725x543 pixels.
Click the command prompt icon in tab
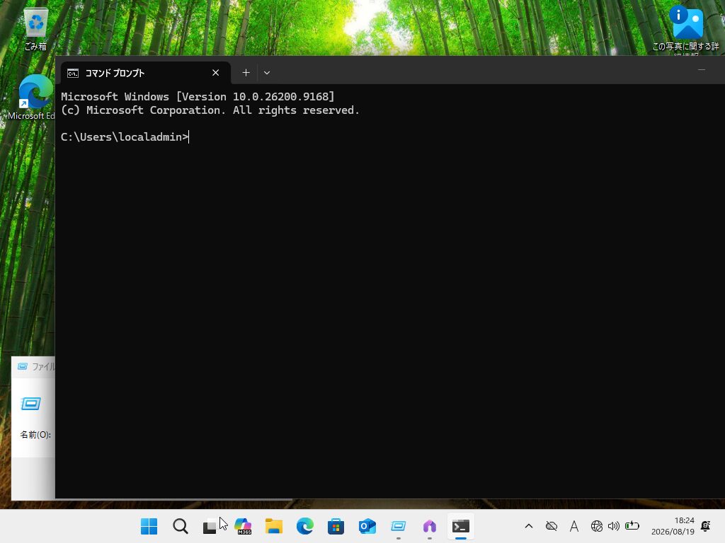click(x=73, y=73)
